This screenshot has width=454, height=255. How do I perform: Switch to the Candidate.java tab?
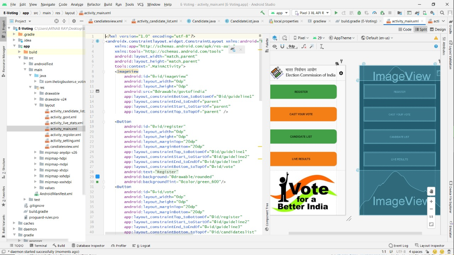(201, 21)
